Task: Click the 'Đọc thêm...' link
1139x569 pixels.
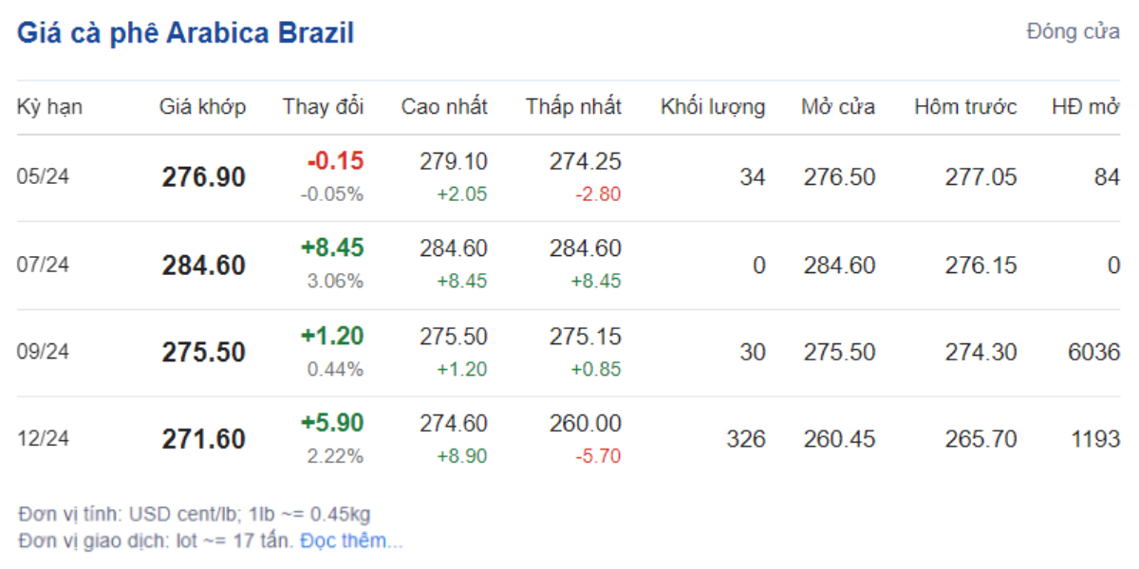Action: [351, 541]
